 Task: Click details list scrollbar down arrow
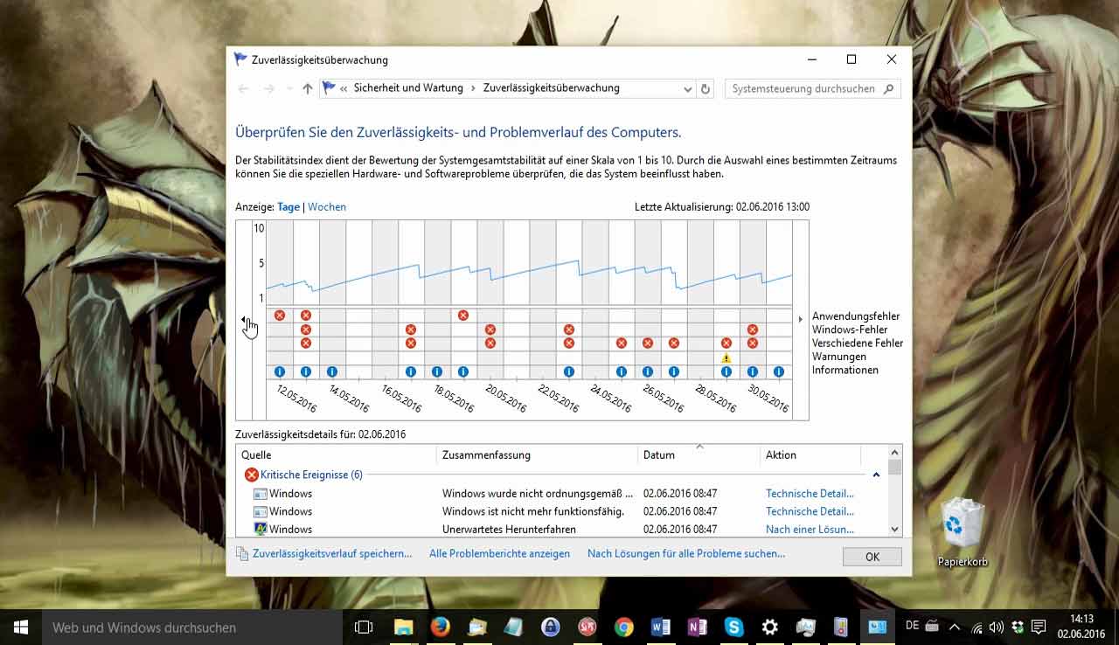tap(894, 529)
